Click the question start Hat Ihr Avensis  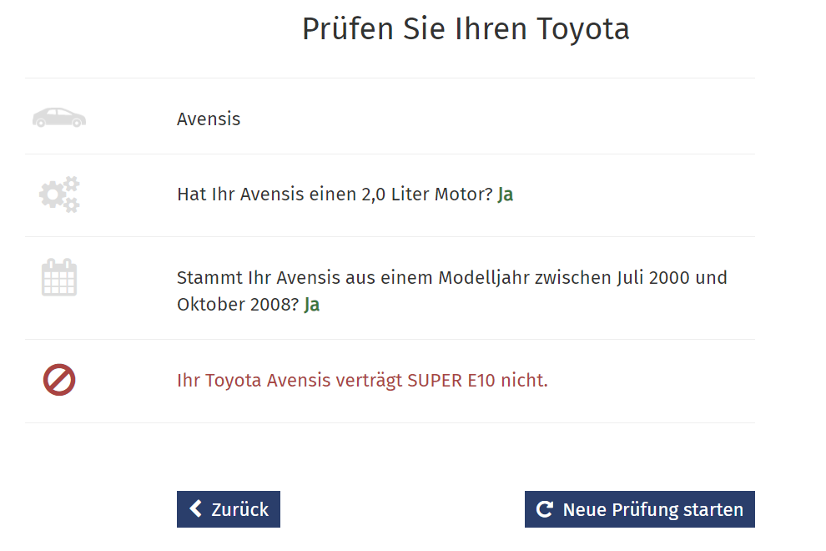241,195
